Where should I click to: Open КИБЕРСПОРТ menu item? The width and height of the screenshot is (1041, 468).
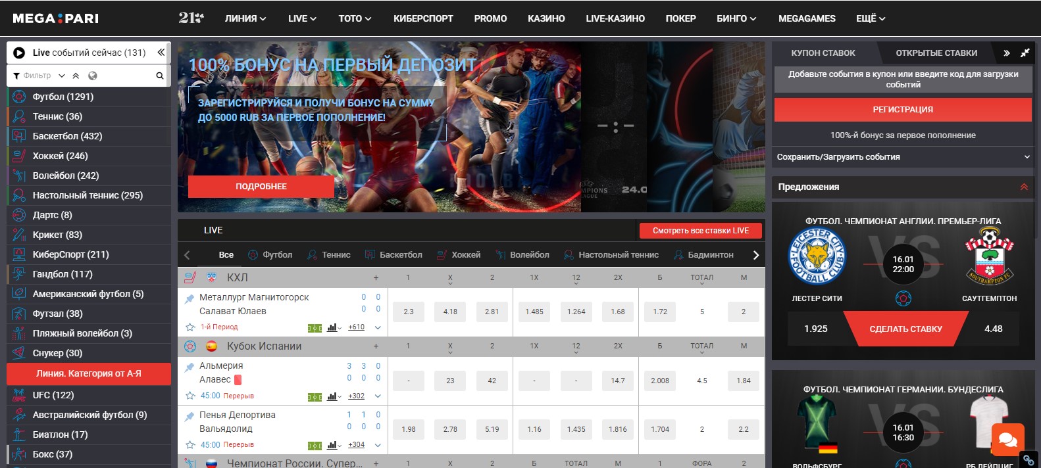coord(423,18)
